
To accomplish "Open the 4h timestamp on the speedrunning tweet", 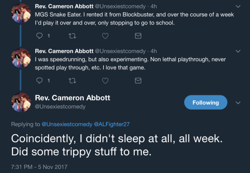I will [154, 51].
